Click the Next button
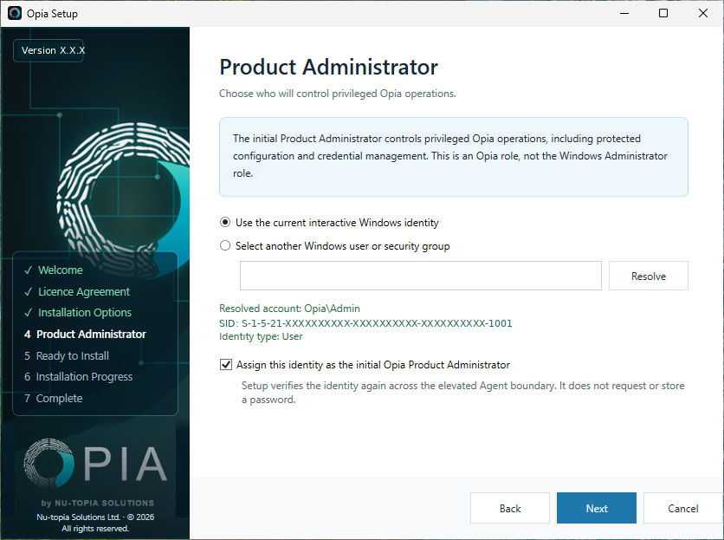This screenshot has height=540, width=724. pos(597,508)
